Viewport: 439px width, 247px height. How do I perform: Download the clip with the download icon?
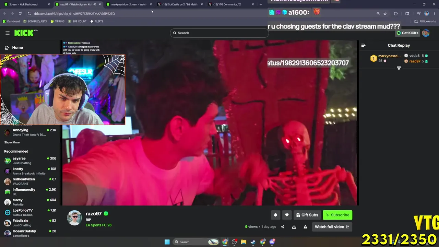294,227
